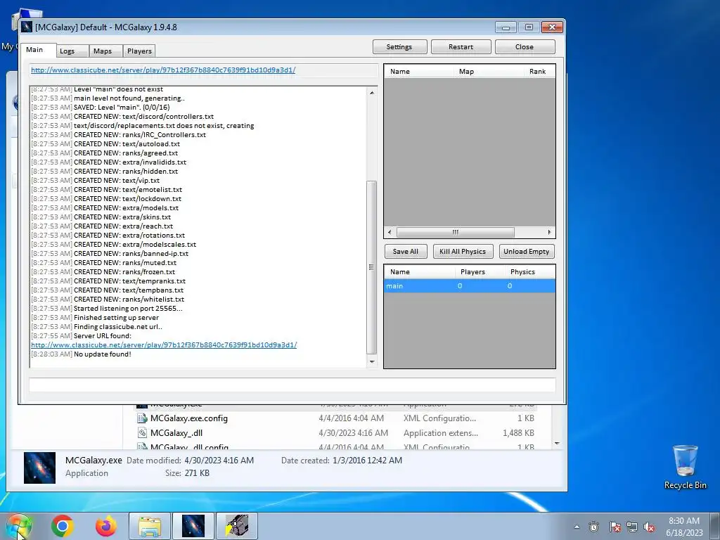
Task: Click the players list scroll-left arrow
Action: point(390,232)
